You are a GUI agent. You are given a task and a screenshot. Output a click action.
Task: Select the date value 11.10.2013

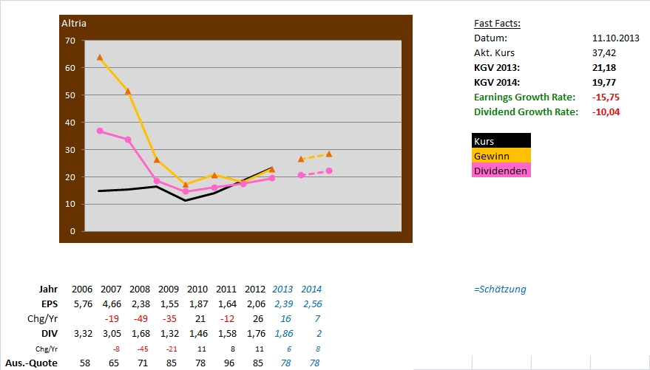coord(615,38)
